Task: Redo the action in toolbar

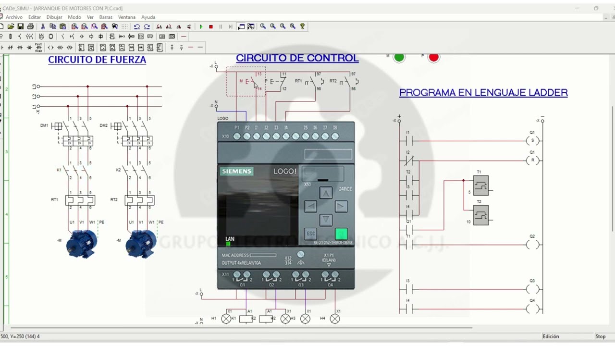Action: click(147, 26)
